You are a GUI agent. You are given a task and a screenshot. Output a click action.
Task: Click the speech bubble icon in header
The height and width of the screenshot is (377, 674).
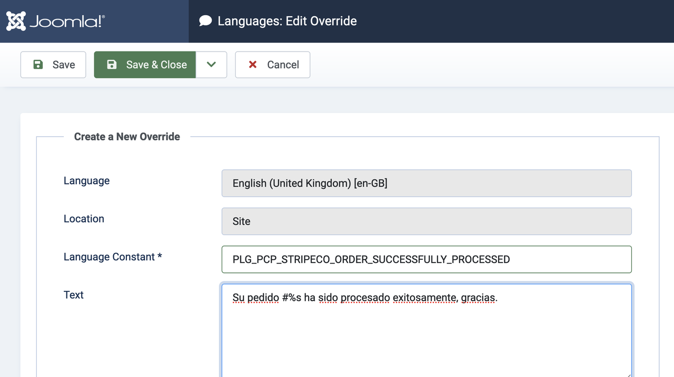point(205,21)
